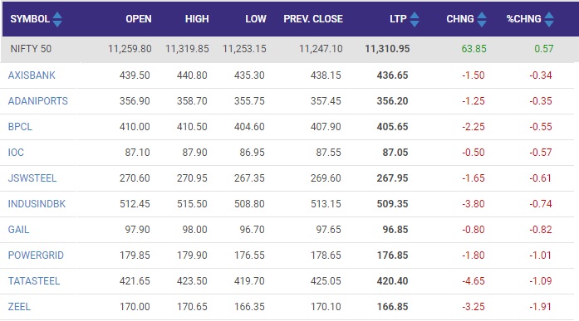
Task: Open INDUSINDBK stock details
Action: pos(37,204)
